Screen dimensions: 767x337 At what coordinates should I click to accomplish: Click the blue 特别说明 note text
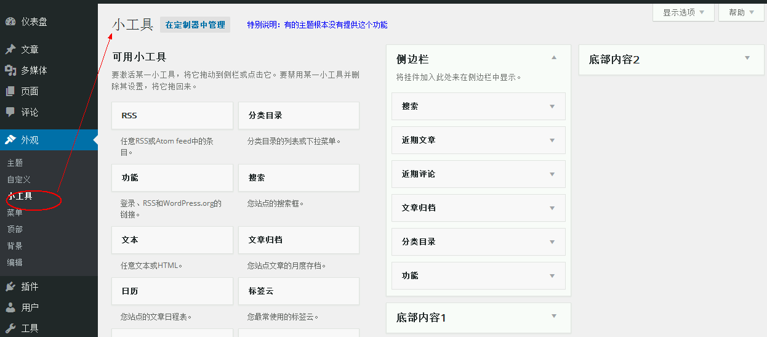318,25
